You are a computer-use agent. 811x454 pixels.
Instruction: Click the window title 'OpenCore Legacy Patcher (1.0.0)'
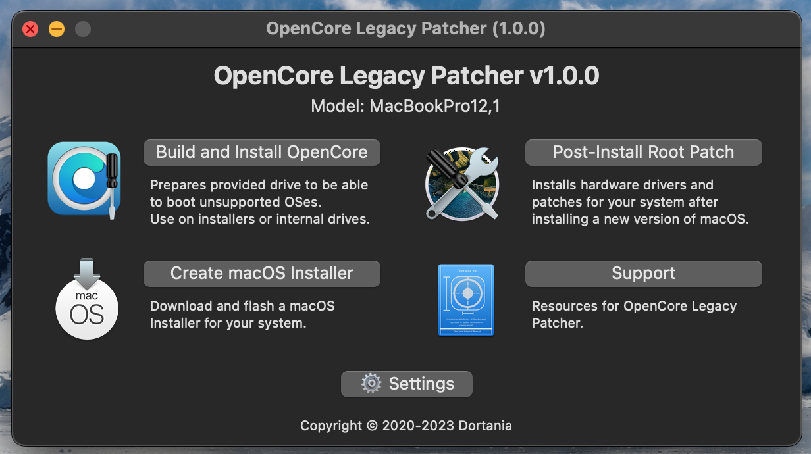(405, 29)
